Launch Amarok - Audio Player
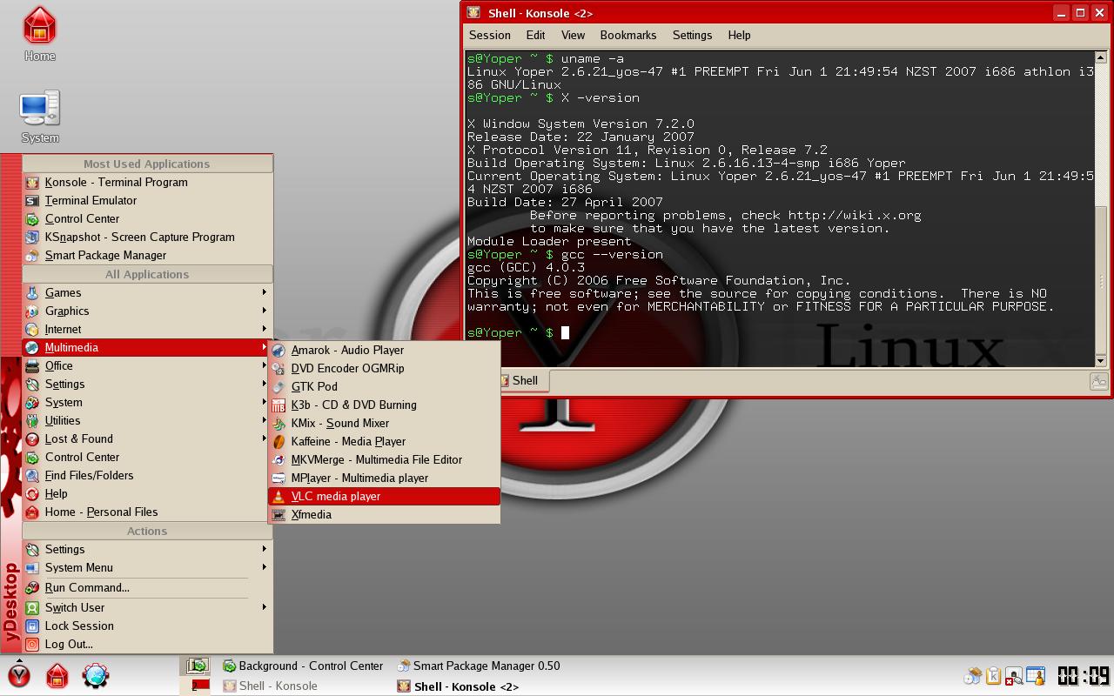Screen dimensions: 1114x696 coord(384,350)
